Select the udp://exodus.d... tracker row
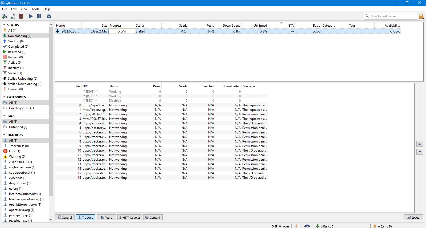 coord(162,123)
